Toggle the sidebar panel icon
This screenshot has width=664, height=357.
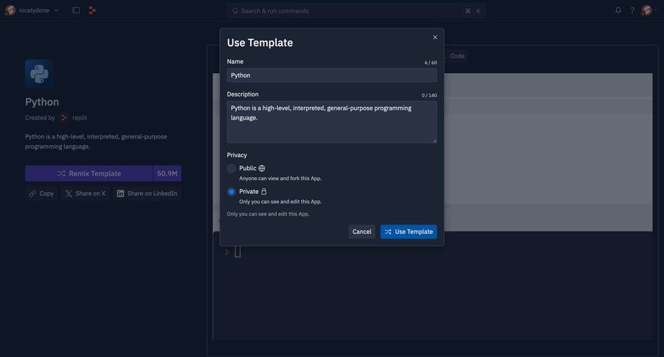(x=76, y=10)
